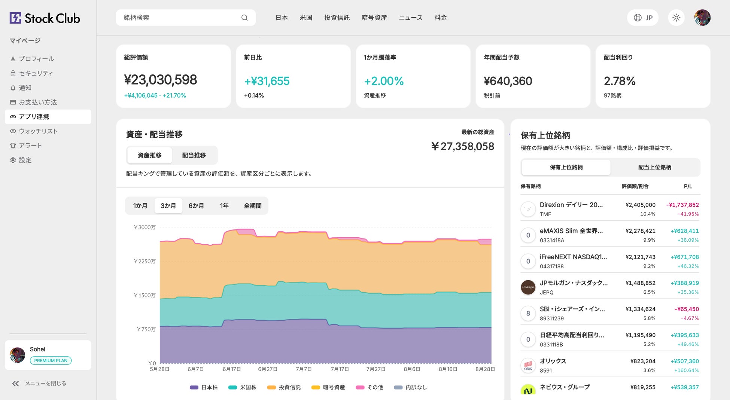The image size is (730, 400).
Task: Click the ウォッチリスト eye icon
Action: [x=13, y=131]
